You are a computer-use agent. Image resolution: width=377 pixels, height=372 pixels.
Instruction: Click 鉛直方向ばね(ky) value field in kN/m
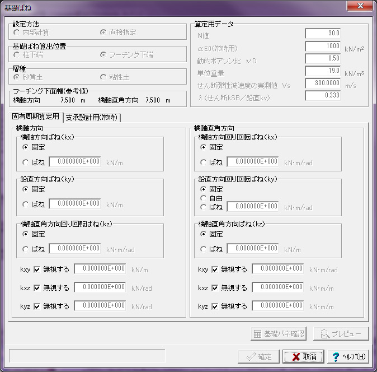coord(75,204)
